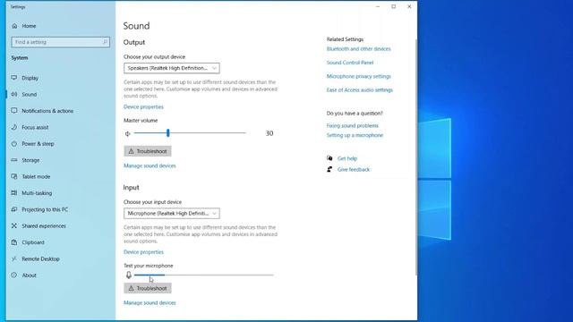Click the Focus assist moon icon
573x322 pixels.
point(14,127)
